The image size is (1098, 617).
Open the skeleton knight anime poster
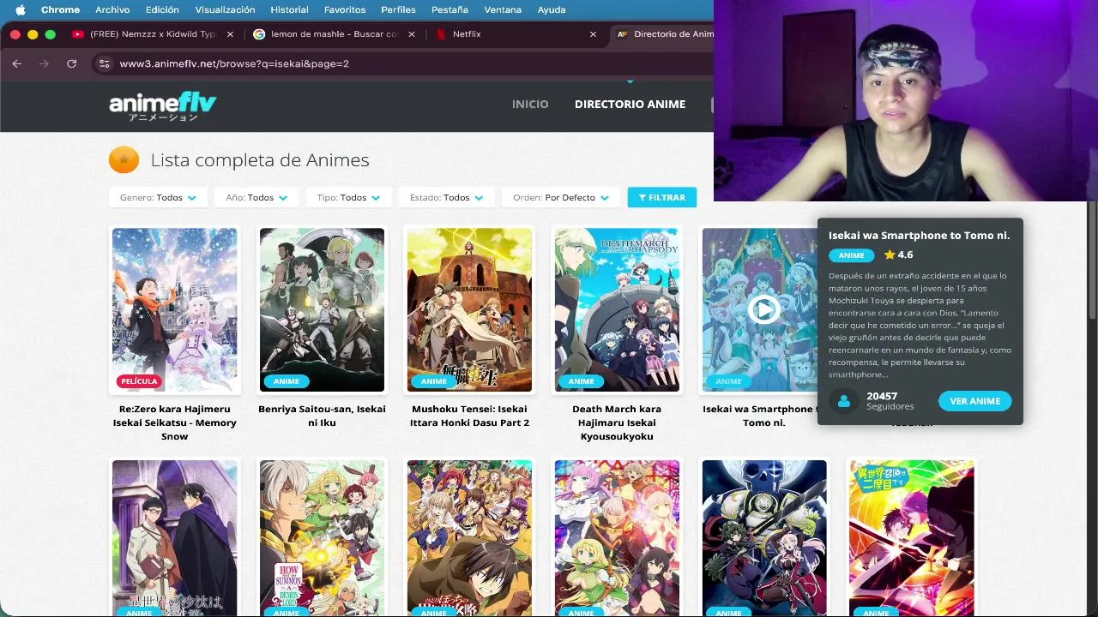[764, 538]
